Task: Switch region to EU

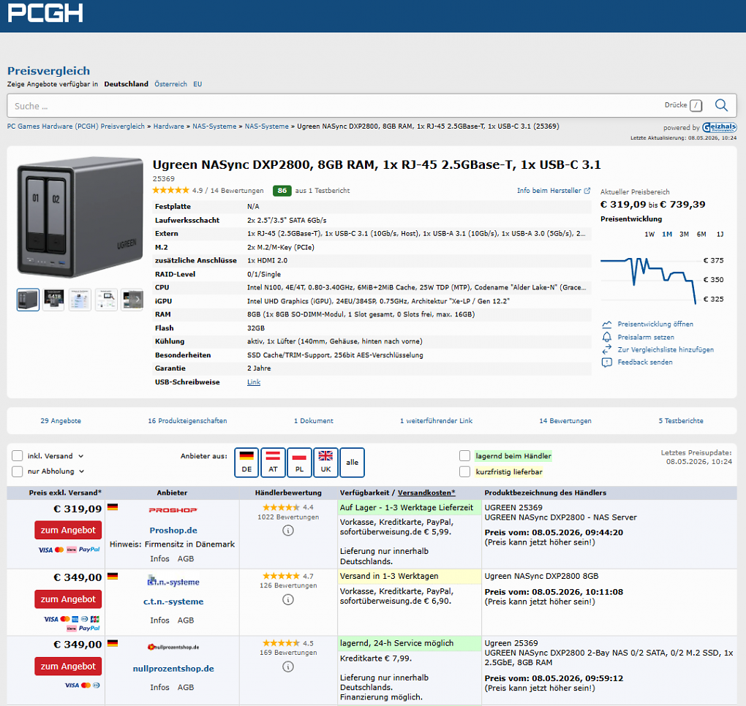Action: click(197, 84)
